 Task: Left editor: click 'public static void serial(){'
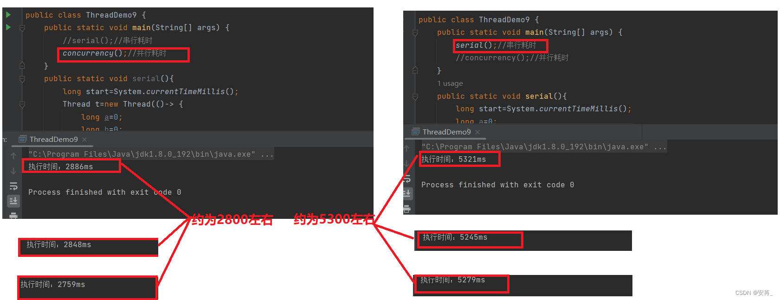109,78
